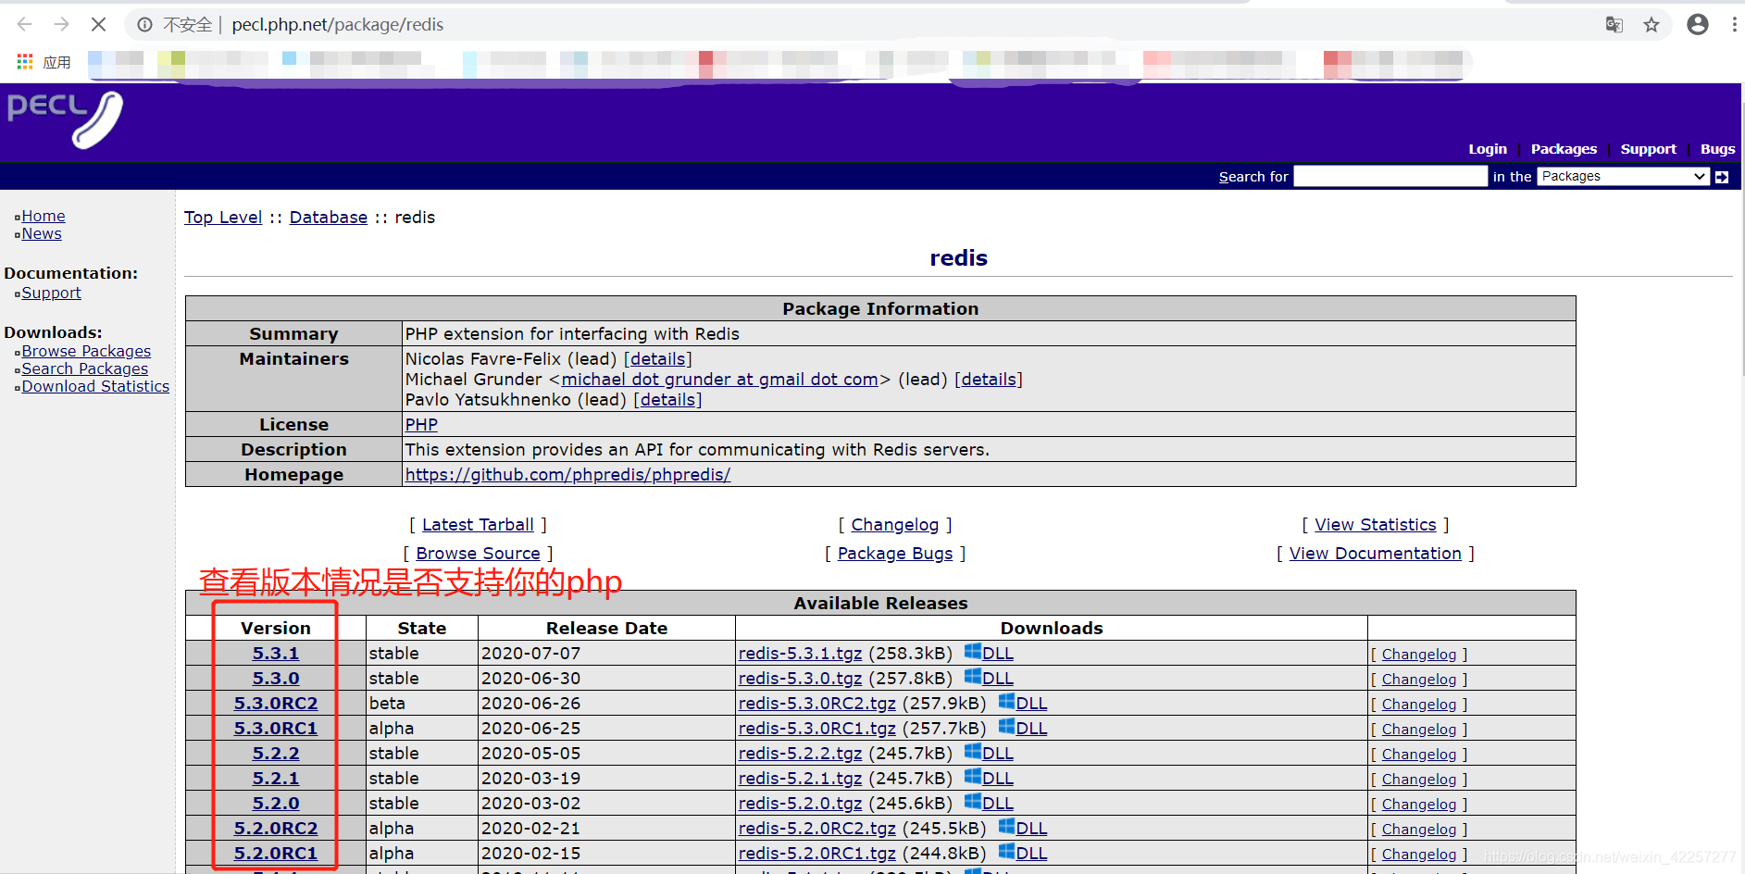Click Windows icon beside 5.3.0RC2 DLL

tap(1006, 701)
